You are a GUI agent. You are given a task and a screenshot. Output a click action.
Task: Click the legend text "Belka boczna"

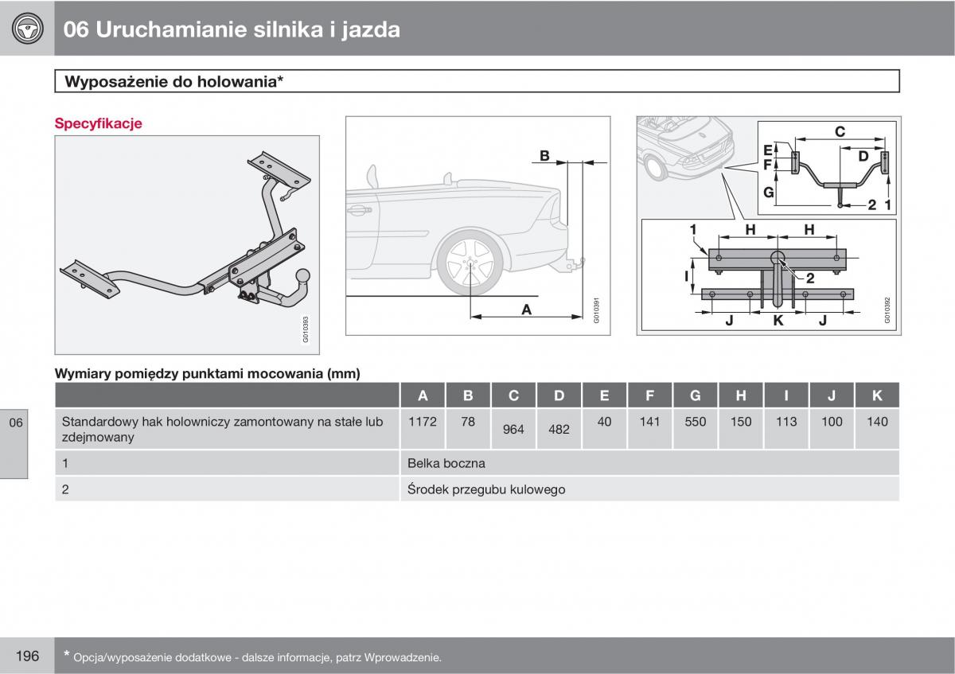click(446, 462)
